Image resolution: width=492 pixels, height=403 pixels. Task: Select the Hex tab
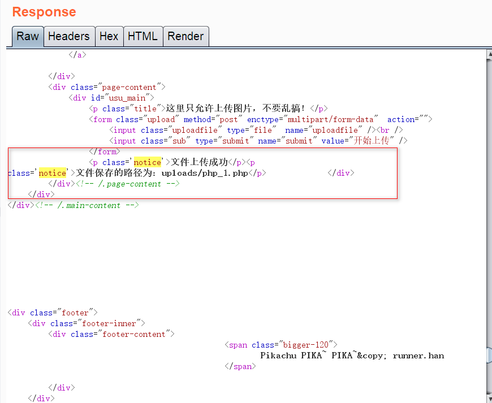[x=109, y=37]
